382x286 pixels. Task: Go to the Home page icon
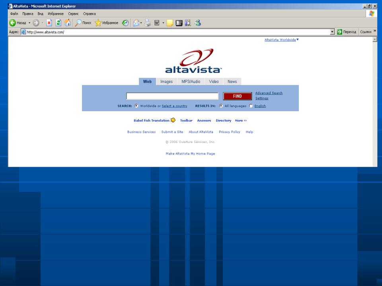click(68, 23)
